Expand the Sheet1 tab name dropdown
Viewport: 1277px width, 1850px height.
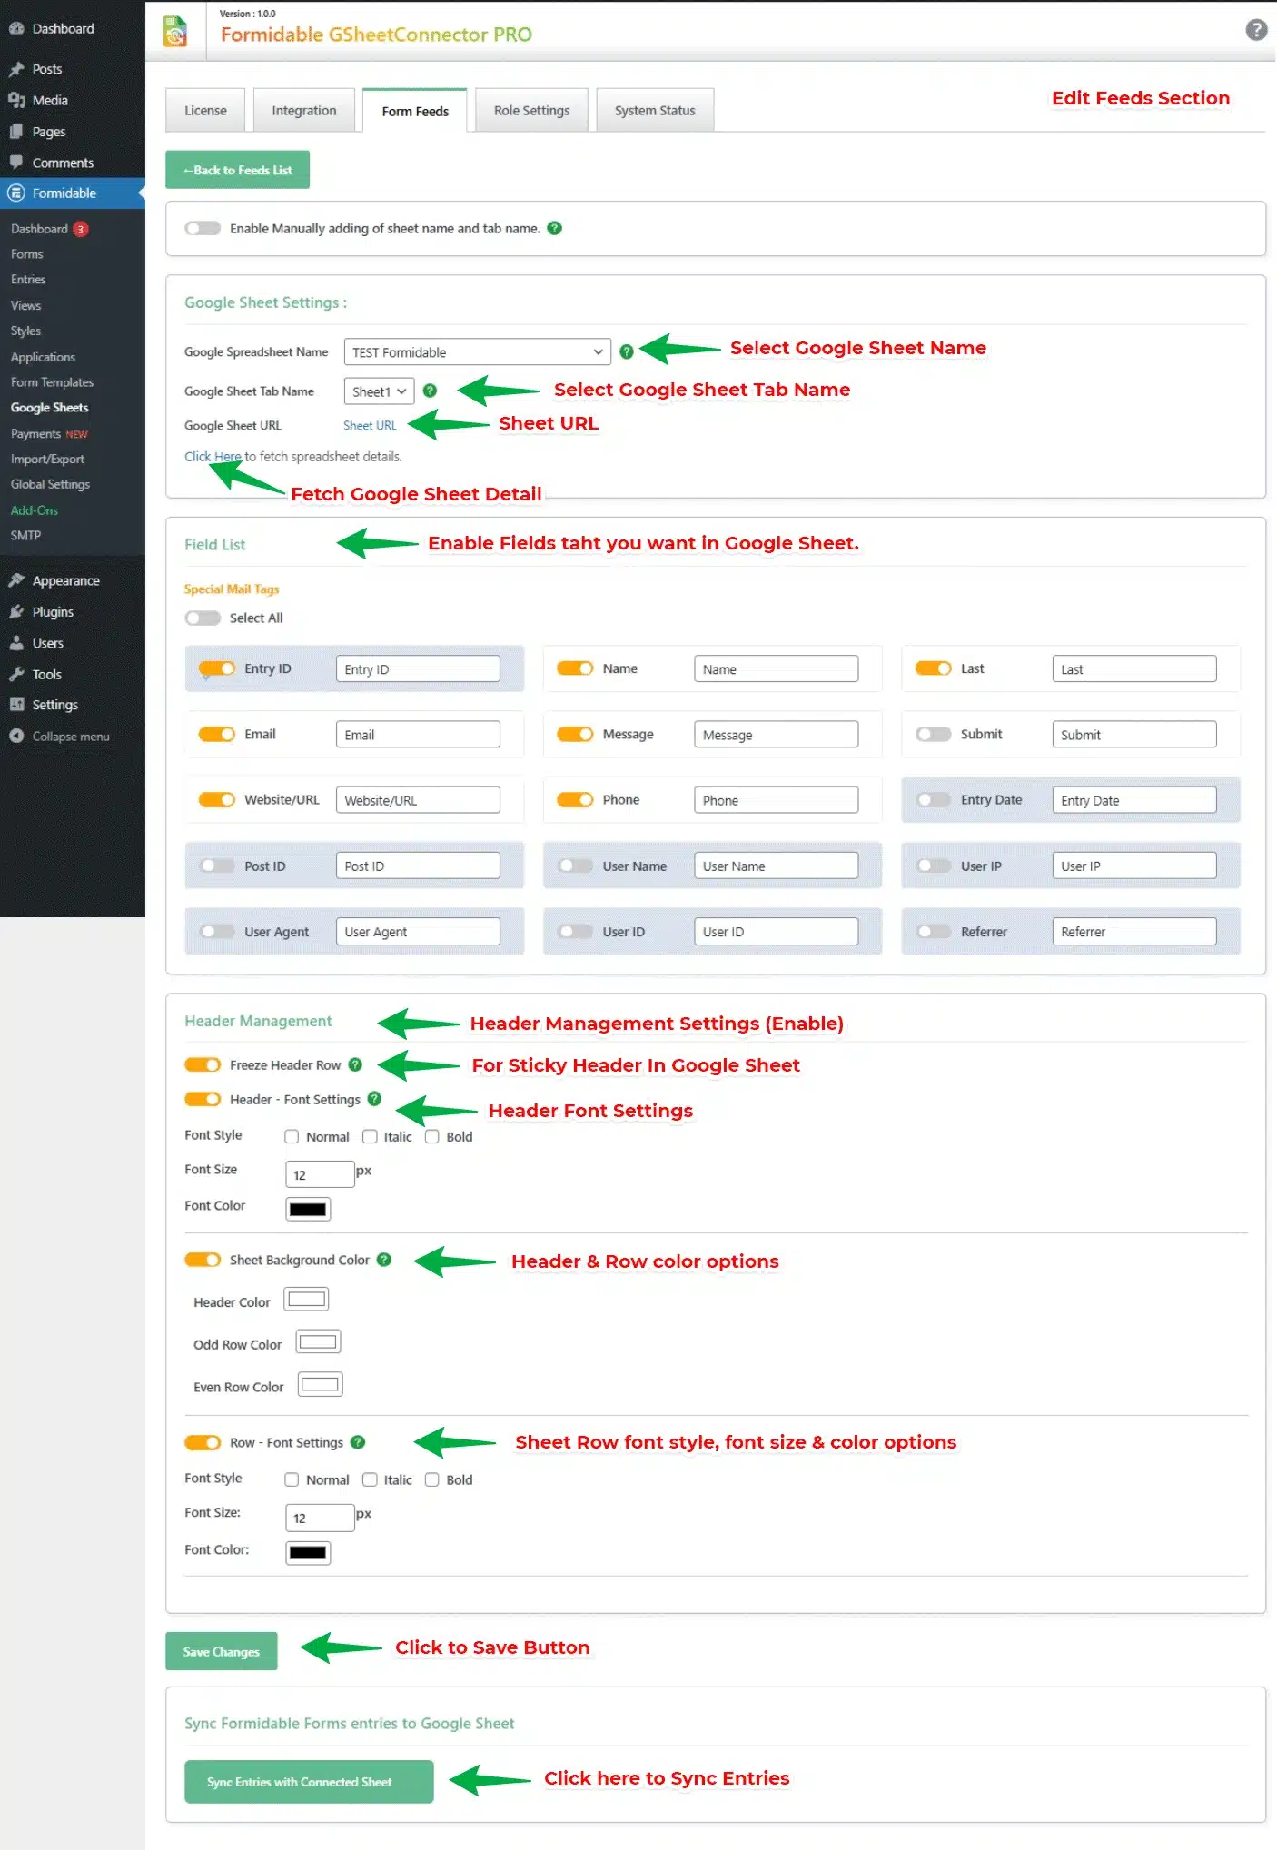click(379, 391)
